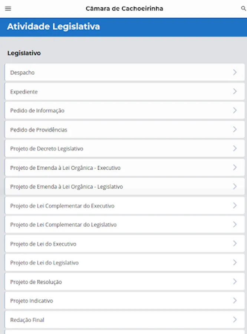Click the chevron arrow beside Expediente
The height and width of the screenshot is (334, 247).
(235, 91)
